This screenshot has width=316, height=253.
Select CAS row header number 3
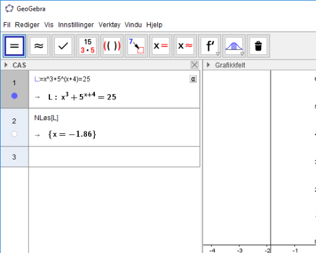coord(14,157)
